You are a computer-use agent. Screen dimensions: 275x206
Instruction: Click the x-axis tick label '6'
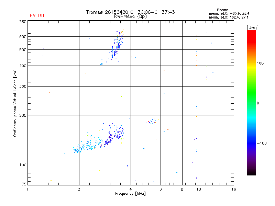pyautogui.click(x=161, y=189)
